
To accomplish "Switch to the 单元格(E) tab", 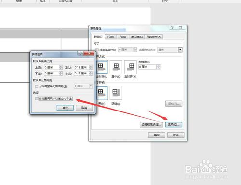I will tap(137, 37).
